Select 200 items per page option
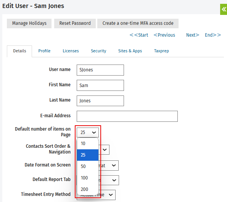227x202 pixels. pos(88,189)
